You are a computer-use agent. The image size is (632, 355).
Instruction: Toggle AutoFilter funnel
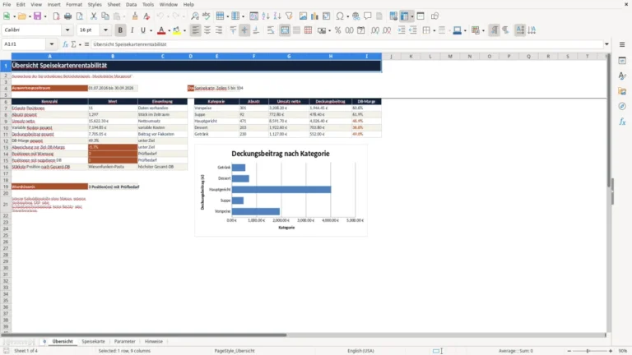coord(289,16)
